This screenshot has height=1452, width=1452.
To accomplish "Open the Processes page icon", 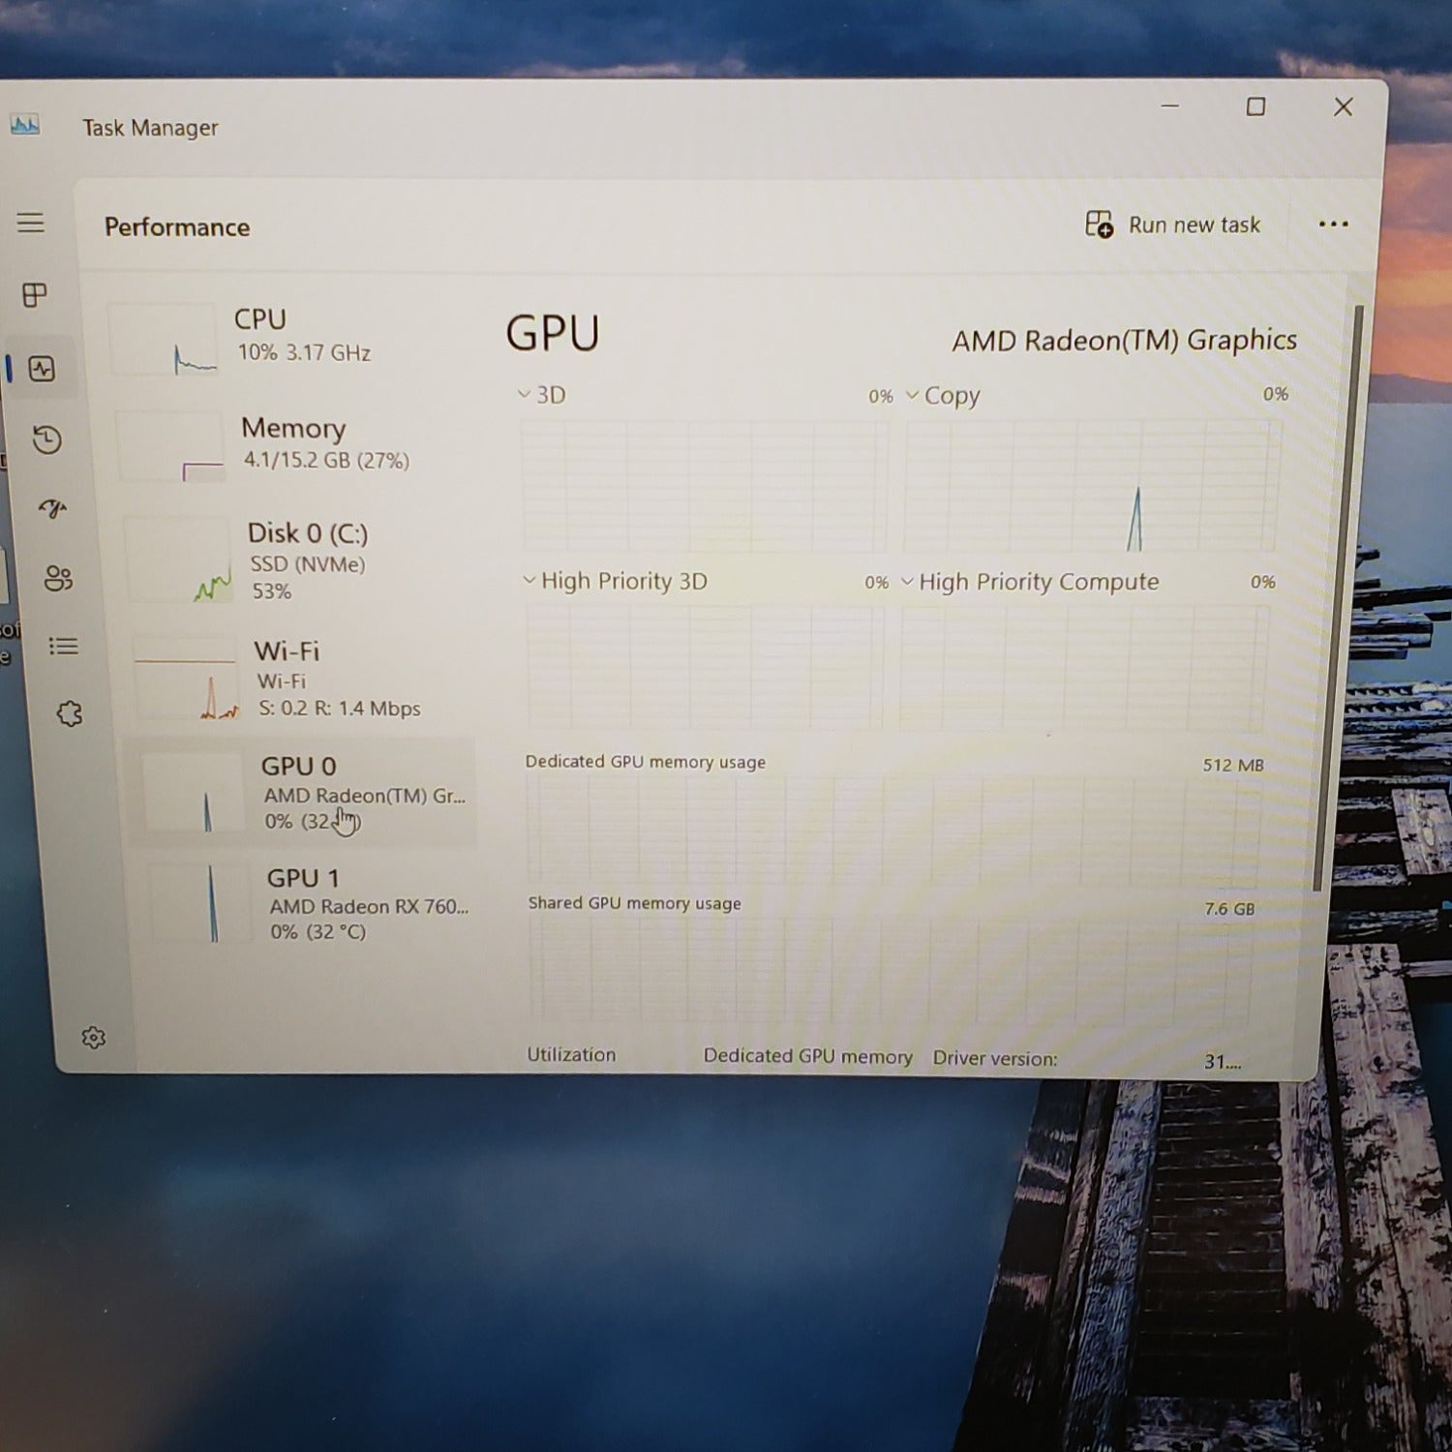I will 35,295.
